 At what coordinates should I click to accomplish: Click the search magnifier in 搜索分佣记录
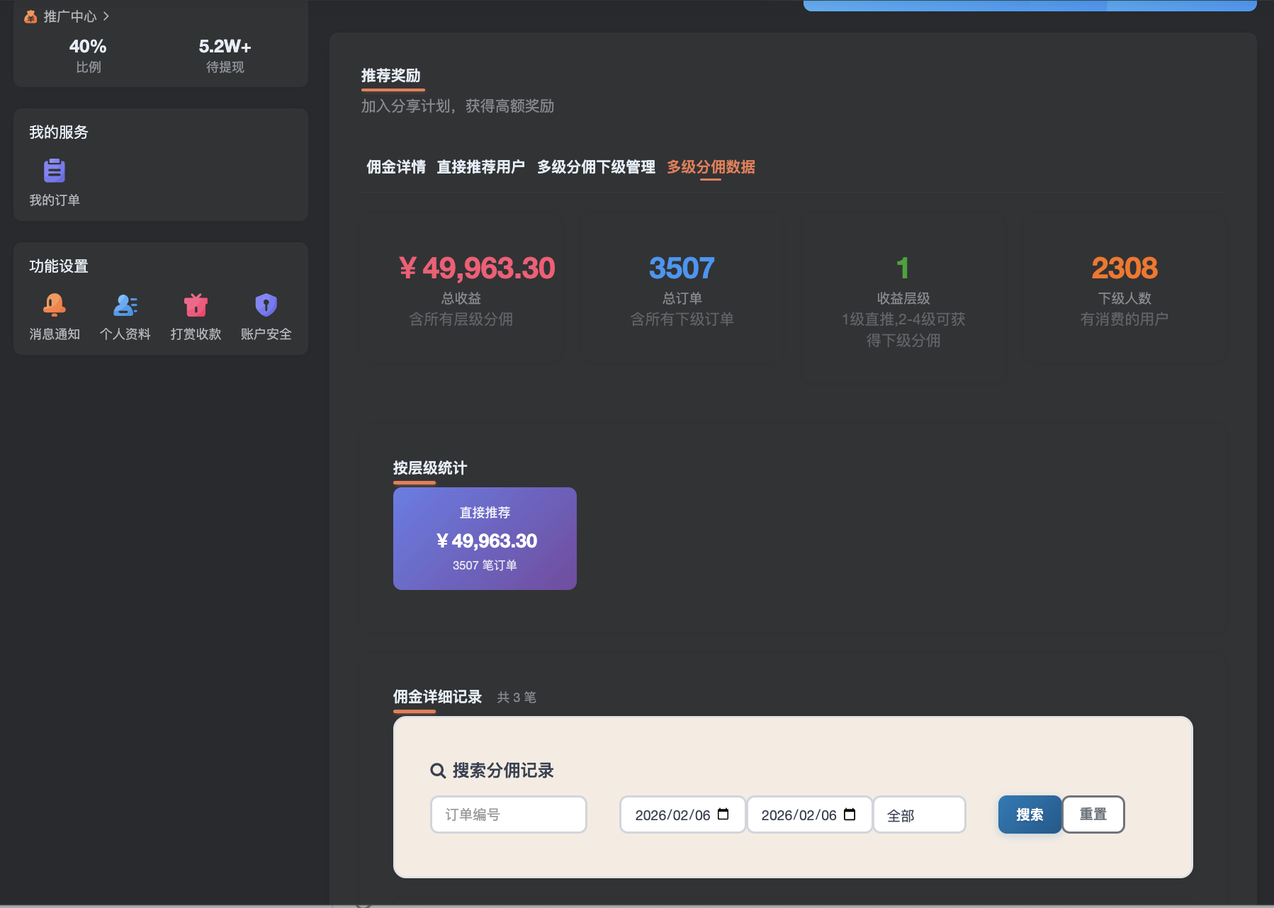[437, 771]
